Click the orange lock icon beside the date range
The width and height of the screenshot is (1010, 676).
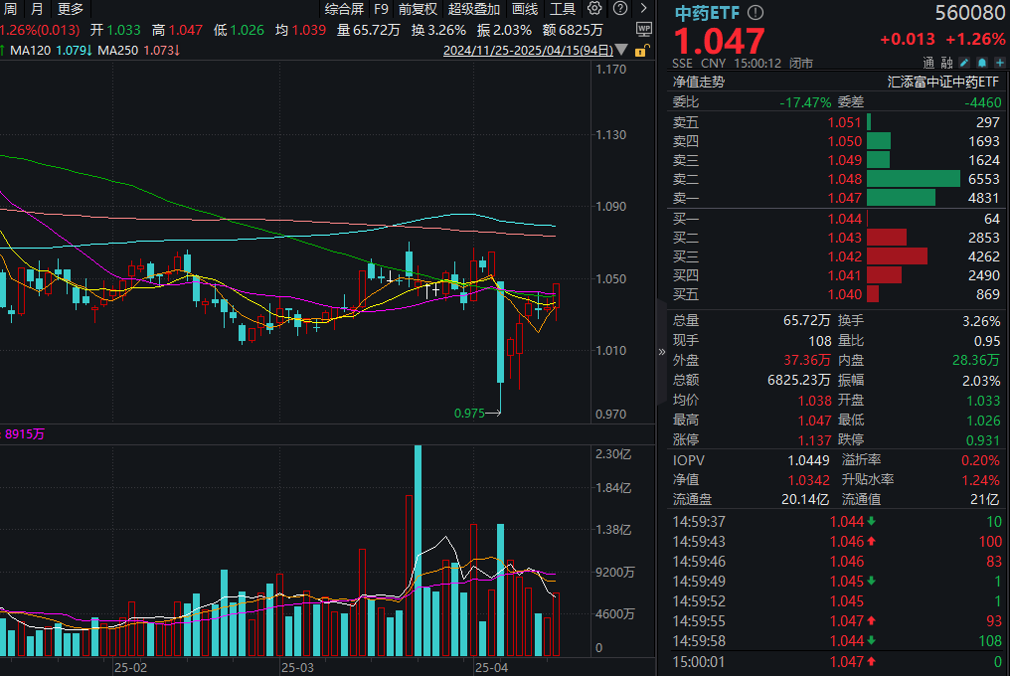click(x=640, y=50)
